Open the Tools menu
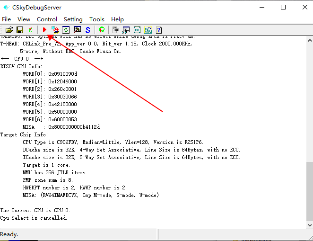 click(97, 19)
